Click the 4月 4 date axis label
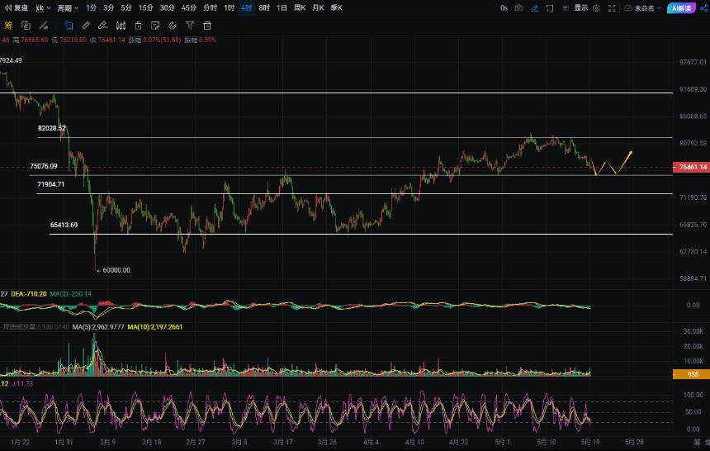Viewport: 710px width, 451px height. click(x=371, y=442)
